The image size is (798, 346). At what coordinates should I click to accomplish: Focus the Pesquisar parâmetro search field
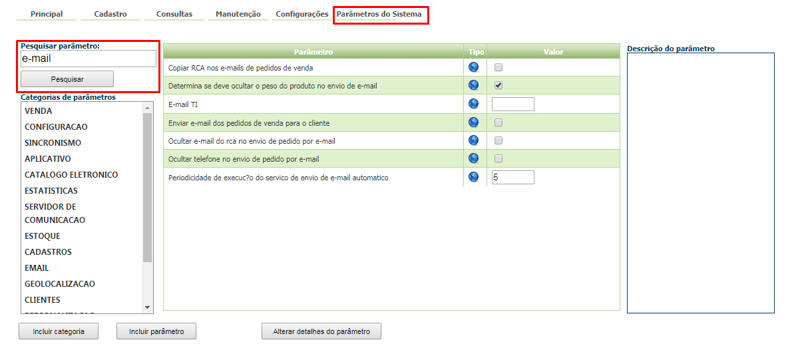coord(89,59)
